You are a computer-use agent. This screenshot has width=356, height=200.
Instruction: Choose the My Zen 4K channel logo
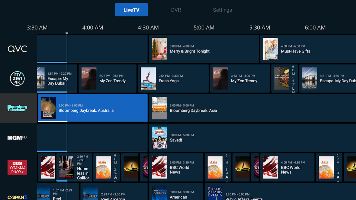[x=17, y=78]
